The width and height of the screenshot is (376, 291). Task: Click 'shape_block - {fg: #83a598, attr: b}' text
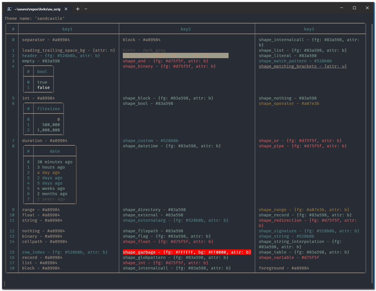pyautogui.click(x=168, y=98)
